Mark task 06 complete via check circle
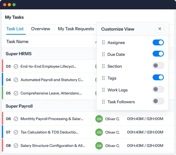Screen dimensions: 176x155 16,119
